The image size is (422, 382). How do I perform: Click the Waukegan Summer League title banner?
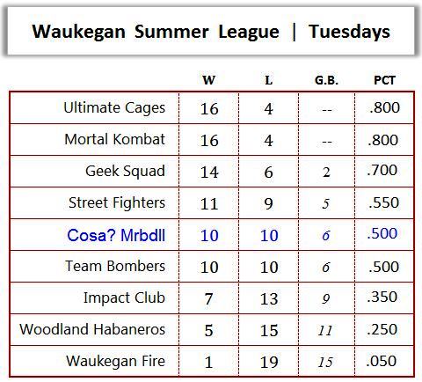211,31
